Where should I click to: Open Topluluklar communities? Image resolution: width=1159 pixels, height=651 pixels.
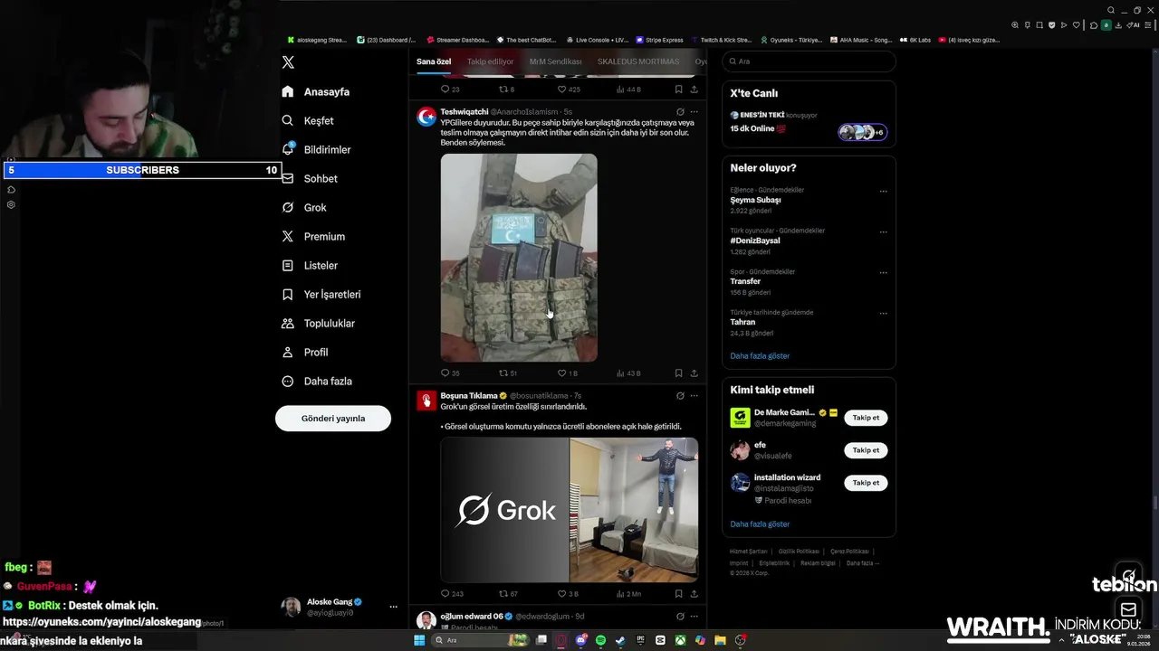318,323
